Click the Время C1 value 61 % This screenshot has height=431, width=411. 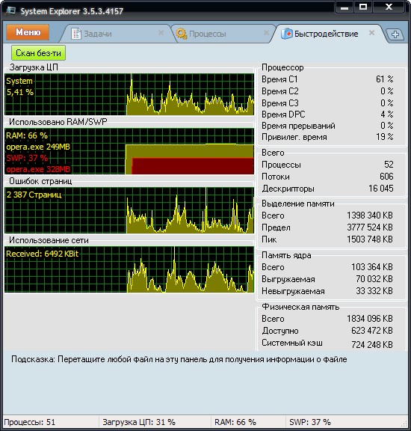(384, 79)
